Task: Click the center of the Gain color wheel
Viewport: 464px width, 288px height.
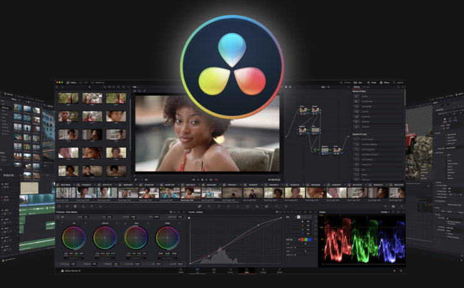Action: coord(136,238)
